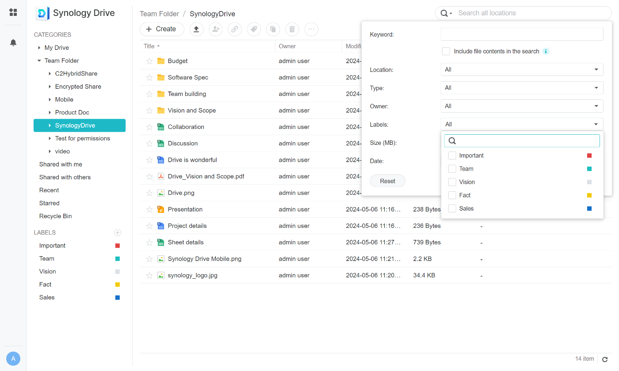The height and width of the screenshot is (371, 619).
Task: Open the Starred section
Action: click(49, 203)
